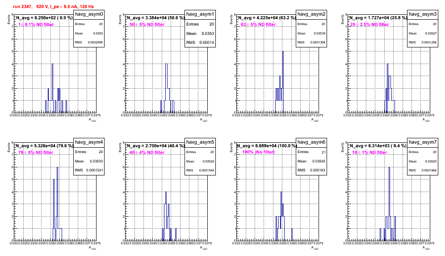Pick the magenta 1± 0.1% ND filter label
Image resolution: width=445 pixels, height=256 pixels.
[x=36, y=25]
